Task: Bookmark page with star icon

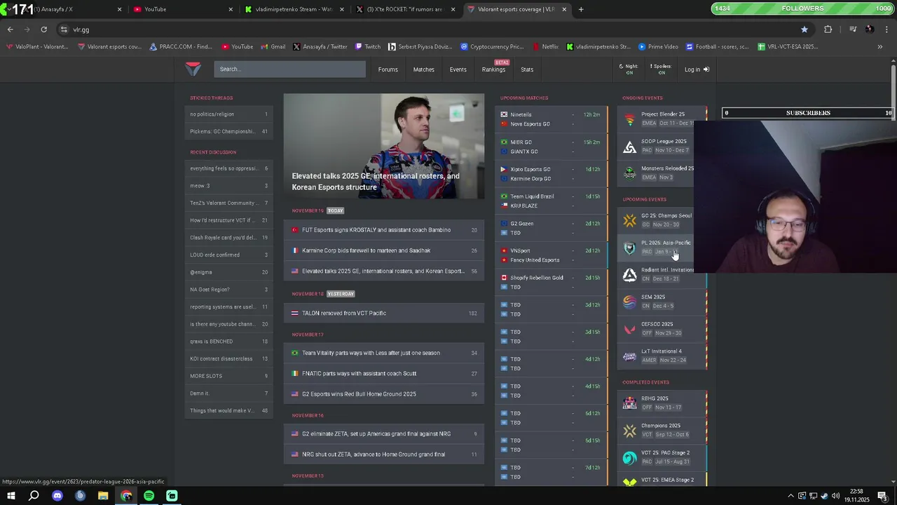Action: pyautogui.click(x=804, y=29)
